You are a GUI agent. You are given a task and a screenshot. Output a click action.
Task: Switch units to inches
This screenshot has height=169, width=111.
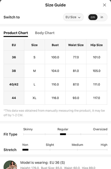coord(102,17)
